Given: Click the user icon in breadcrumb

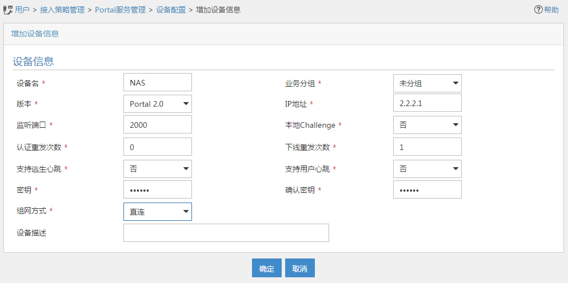Looking at the screenshot, I should [8, 10].
